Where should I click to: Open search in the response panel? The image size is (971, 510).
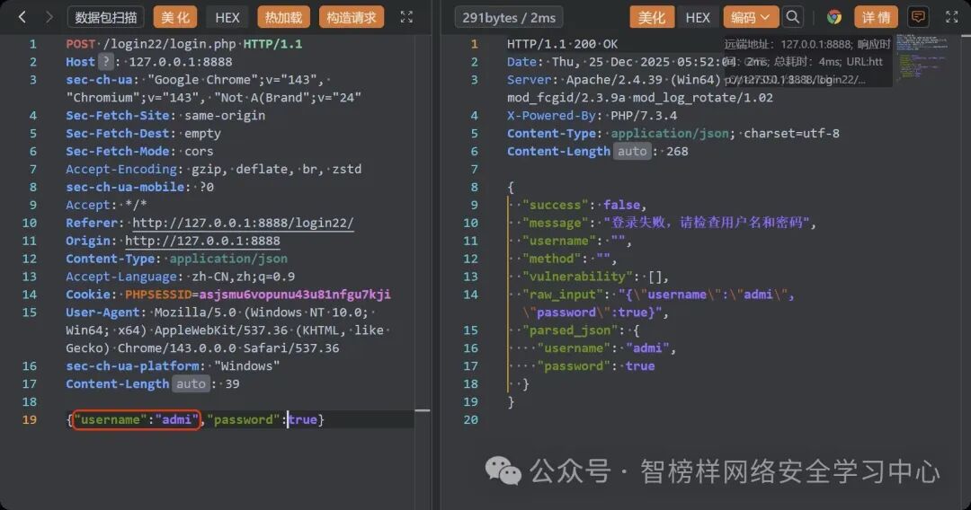pyautogui.click(x=793, y=17)
